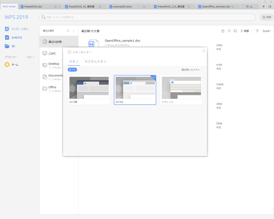The height and width of the screenshot is (219, 274).
Task: Click the フィルター button
Action: [x=266, y=31]
